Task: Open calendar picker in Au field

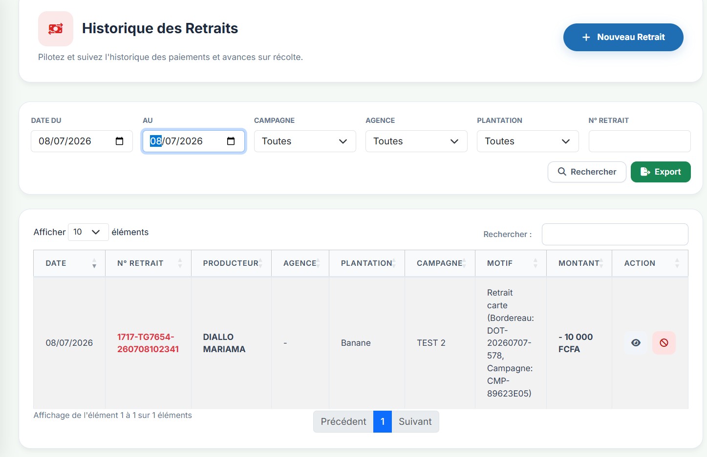Action: [231, 141]
